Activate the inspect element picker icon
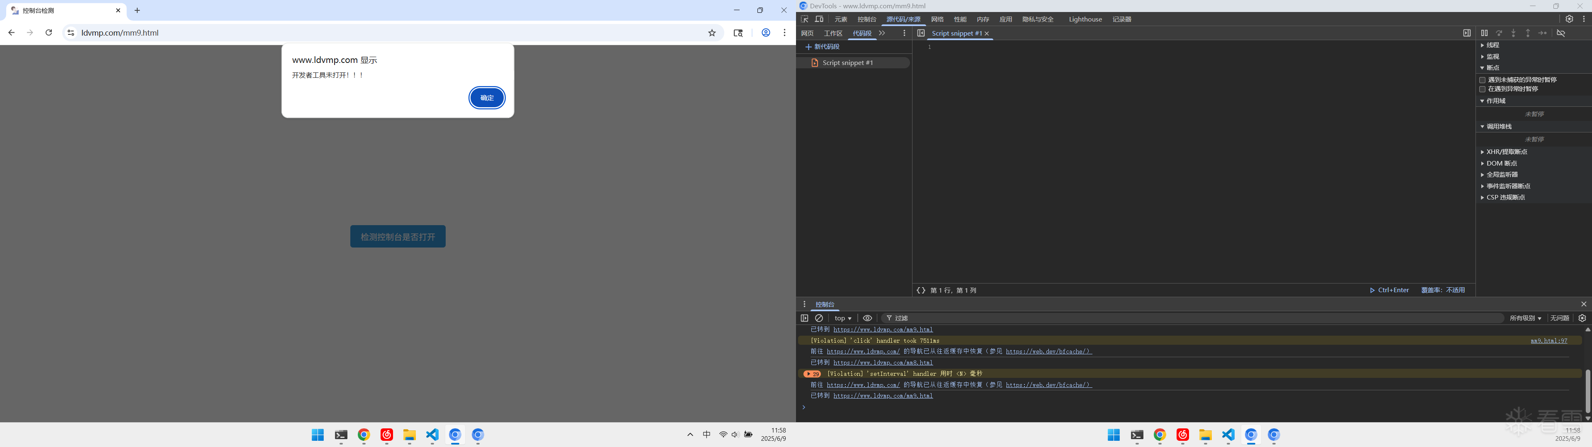The image size is (1592, 447). pyautogui.click(x=805, y=19)
